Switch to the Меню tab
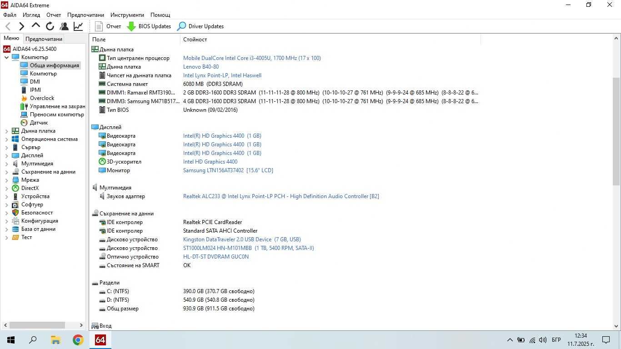 click(x=11, y=39)
